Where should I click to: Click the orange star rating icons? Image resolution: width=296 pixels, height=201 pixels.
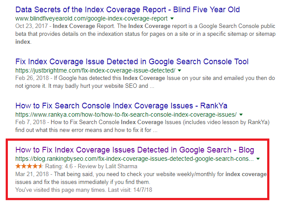[x=29, y=166]
